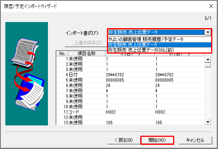
Task: Close the 履歴/予定インポートウィザード window
Action: coord(211,6)
